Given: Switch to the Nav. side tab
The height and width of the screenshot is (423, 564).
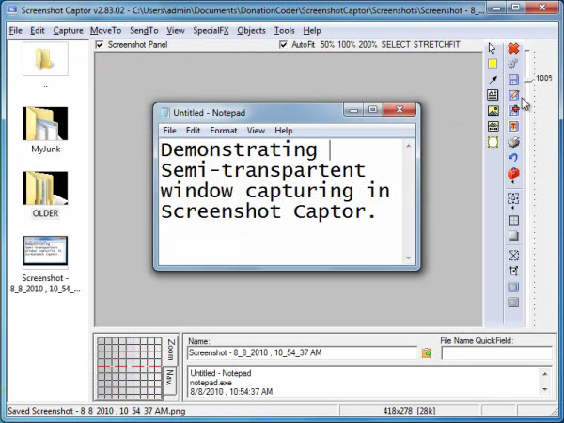Looking at the screenshot, I should (170, 380).
